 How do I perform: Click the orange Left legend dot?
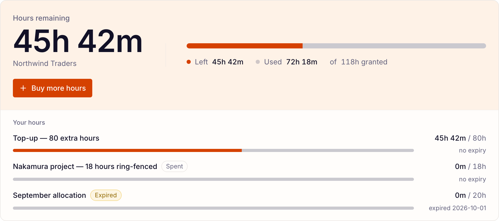click(189, 62)
